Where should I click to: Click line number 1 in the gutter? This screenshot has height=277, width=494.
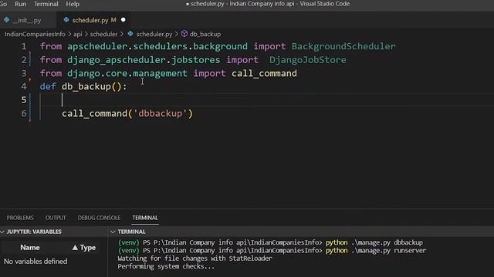pos(24,46)
